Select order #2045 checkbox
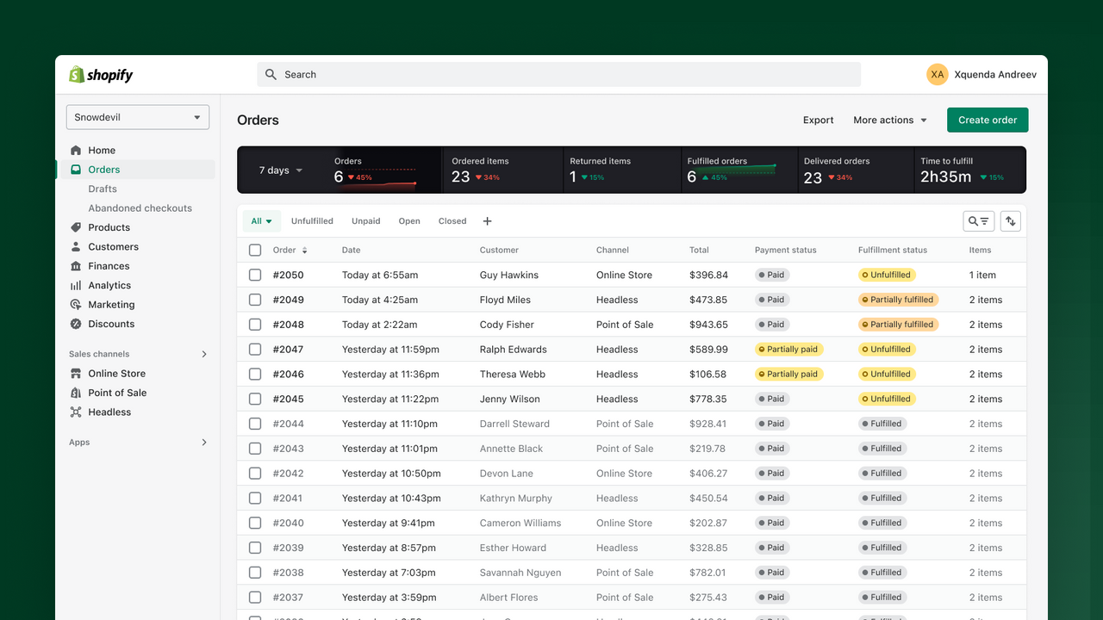 (255, 400)
